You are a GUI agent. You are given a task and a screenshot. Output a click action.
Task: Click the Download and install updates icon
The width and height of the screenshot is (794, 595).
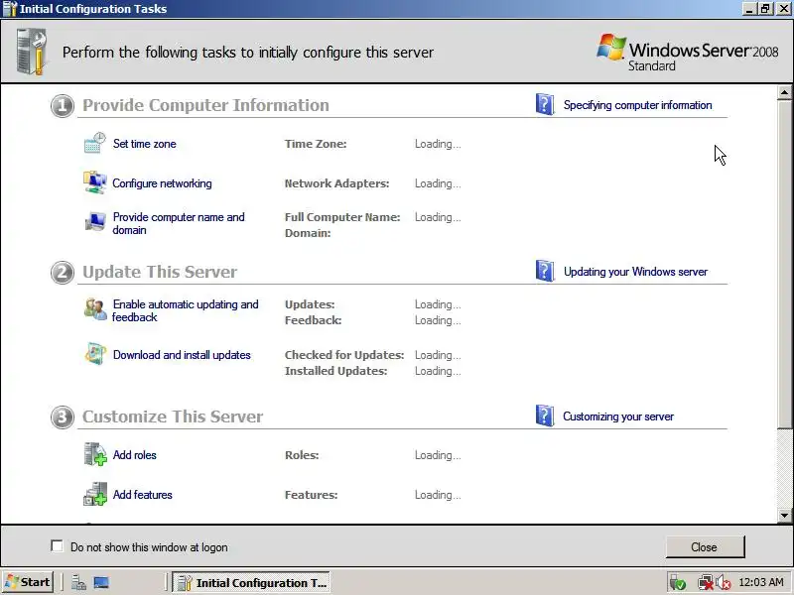pyautogui.click(x=94, y=354)
